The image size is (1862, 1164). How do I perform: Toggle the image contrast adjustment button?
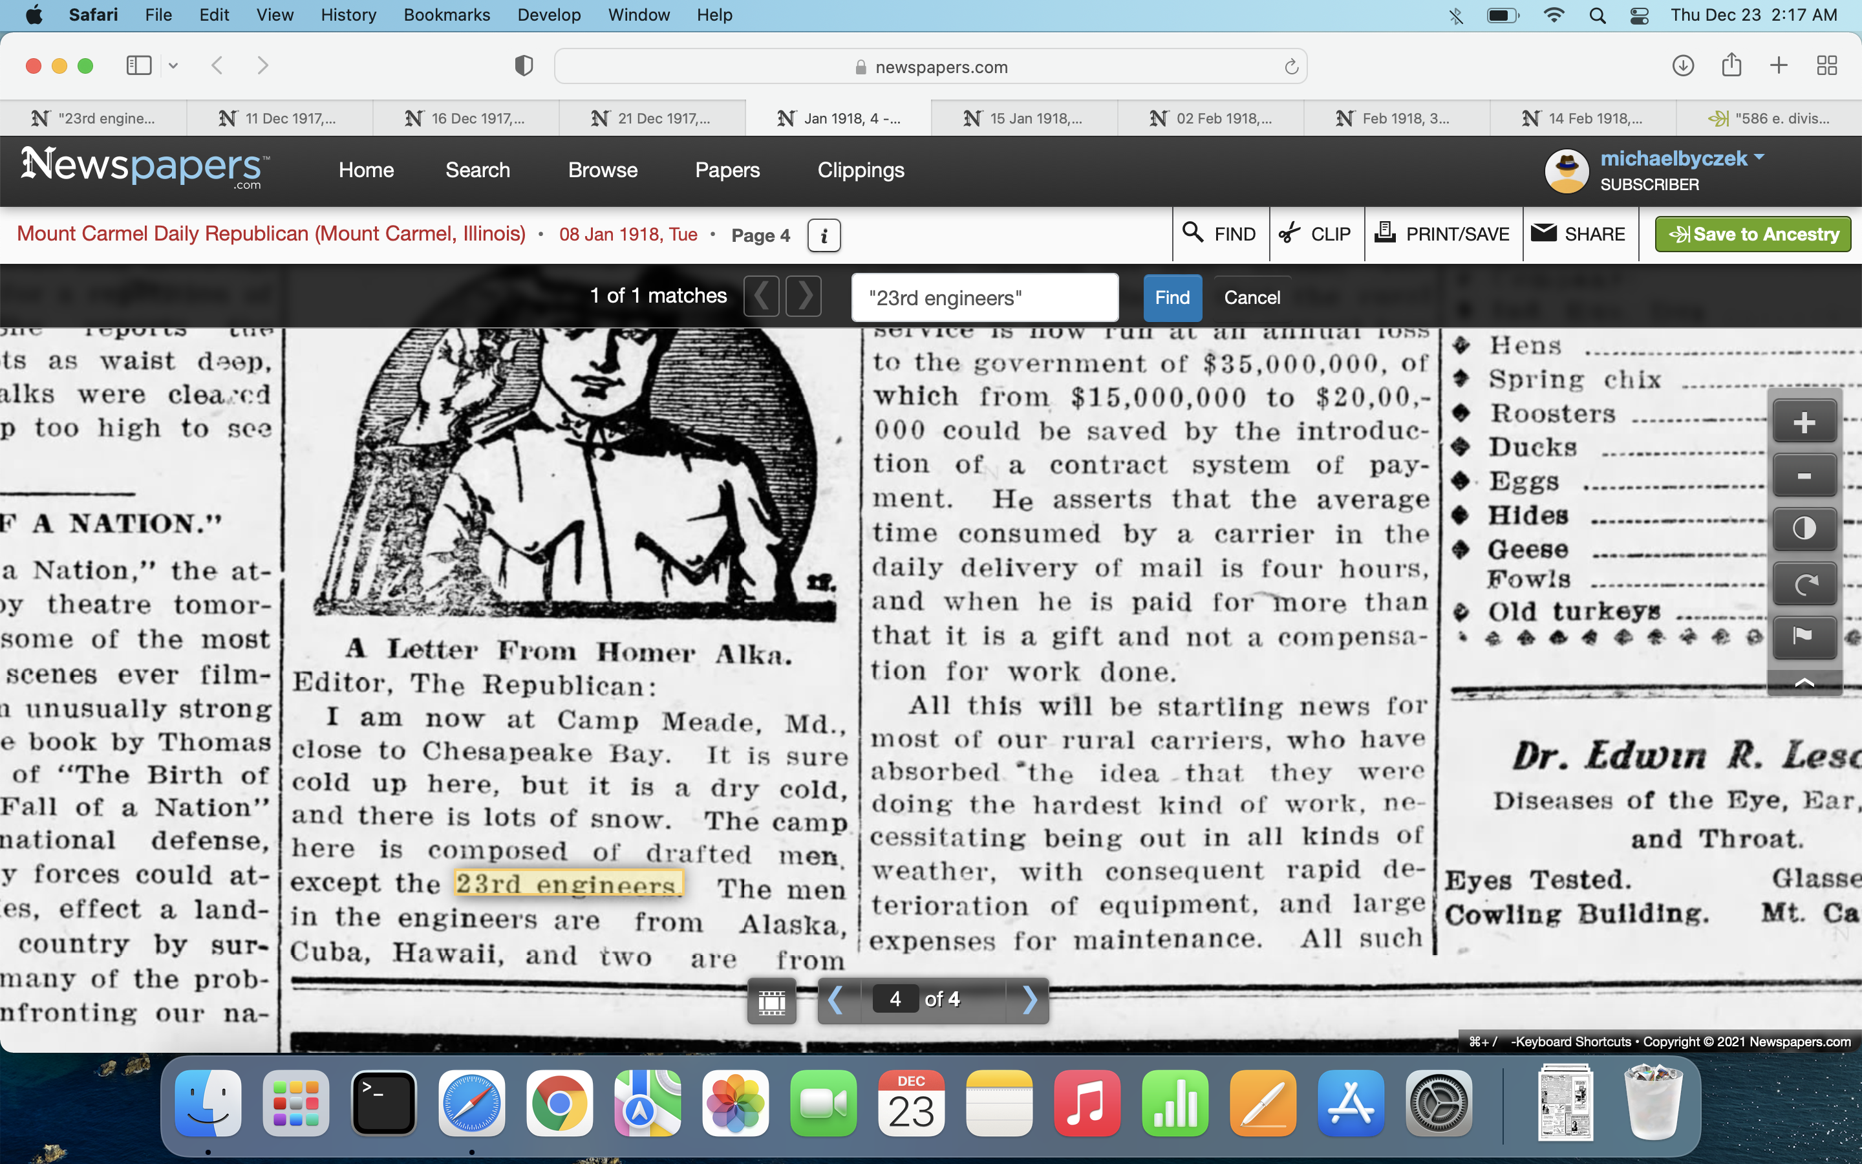1804,529
